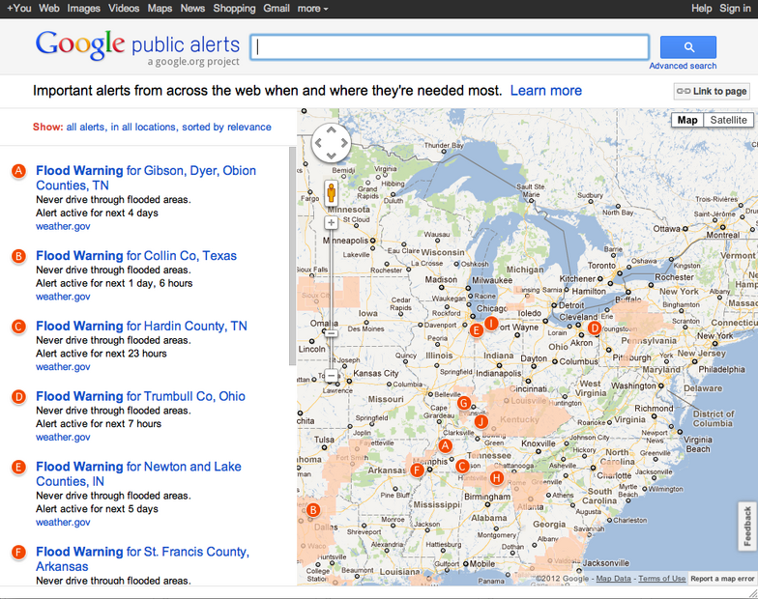Change the 'in all locations' filter
Image resolution: width=758 pixels, height=599 pixels.
[144, 128]
